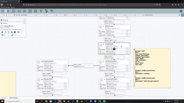Image resolution: width=184 pixels, height=103 pixels.
Task: Select the ConvertRecord processor on canvas
Action: tap(114, 48)
